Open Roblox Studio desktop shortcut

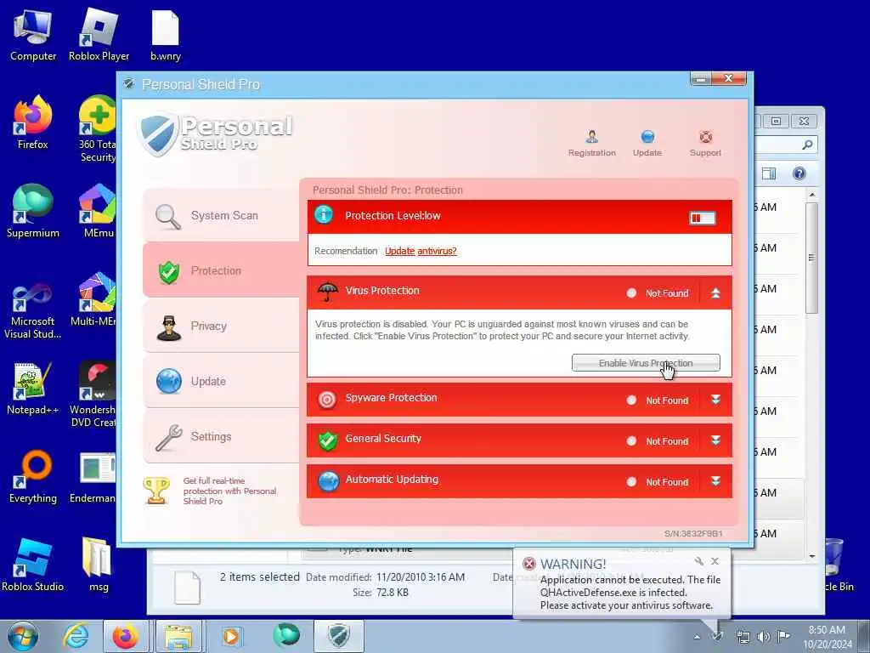click(33, 565)
